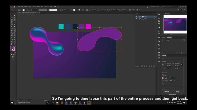Select the Paintbrush tool

(x=14, y=24)
